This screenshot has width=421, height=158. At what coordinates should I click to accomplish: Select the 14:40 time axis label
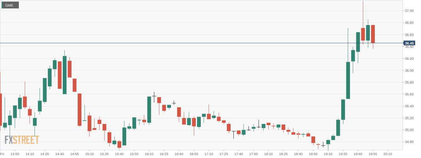point(59,154)
